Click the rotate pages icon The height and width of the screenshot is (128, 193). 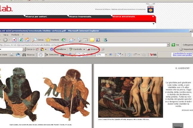119,55
